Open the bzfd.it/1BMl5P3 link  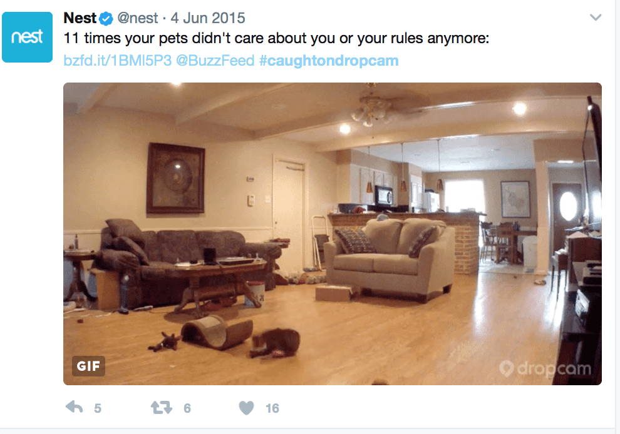[118, 61]
